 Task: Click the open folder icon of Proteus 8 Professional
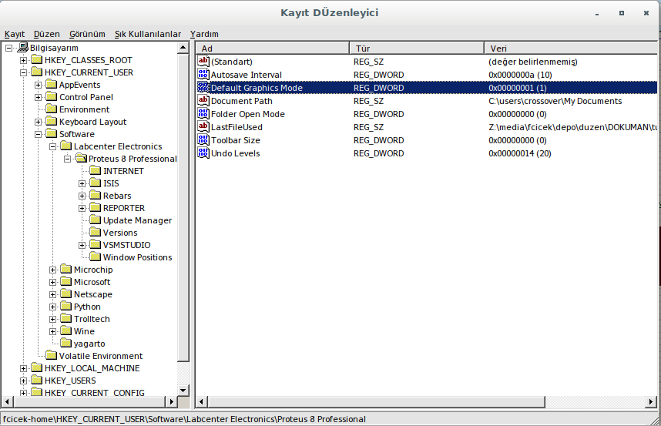click(81, 159)
